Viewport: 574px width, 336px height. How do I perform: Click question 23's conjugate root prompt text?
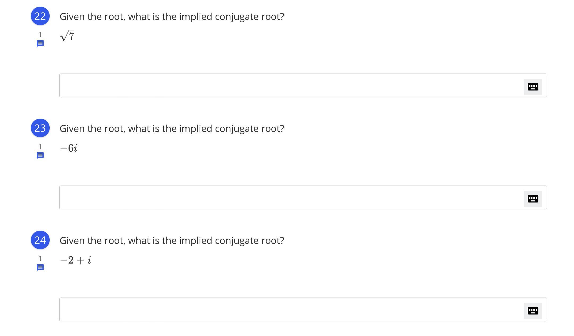click(x=172, y=128)
